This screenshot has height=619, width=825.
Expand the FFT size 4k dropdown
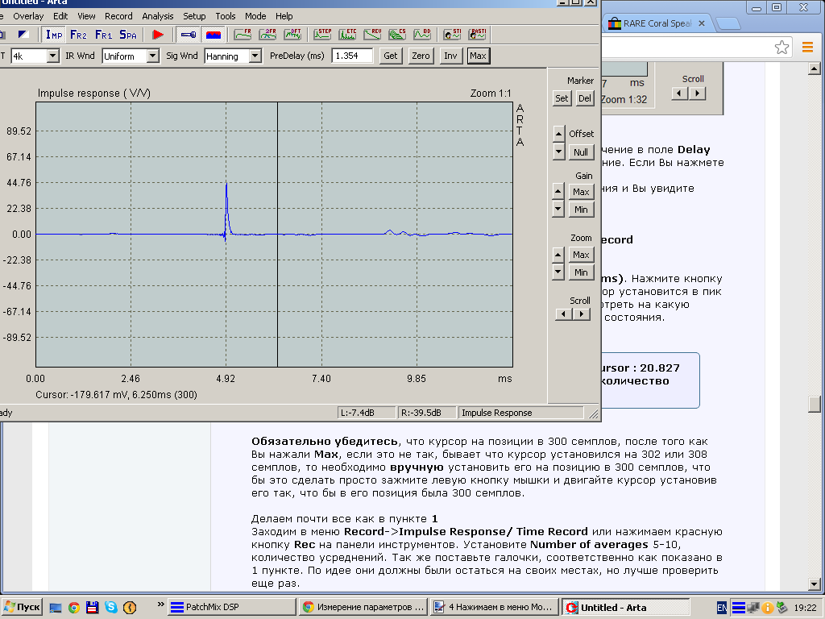pos(53,56)
